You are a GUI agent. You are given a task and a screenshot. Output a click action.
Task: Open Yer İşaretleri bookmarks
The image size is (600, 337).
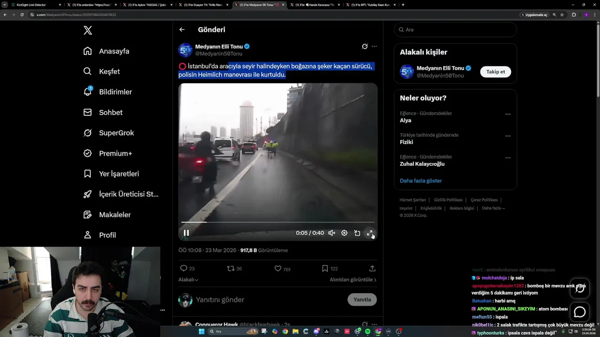[x=111, y=174]
